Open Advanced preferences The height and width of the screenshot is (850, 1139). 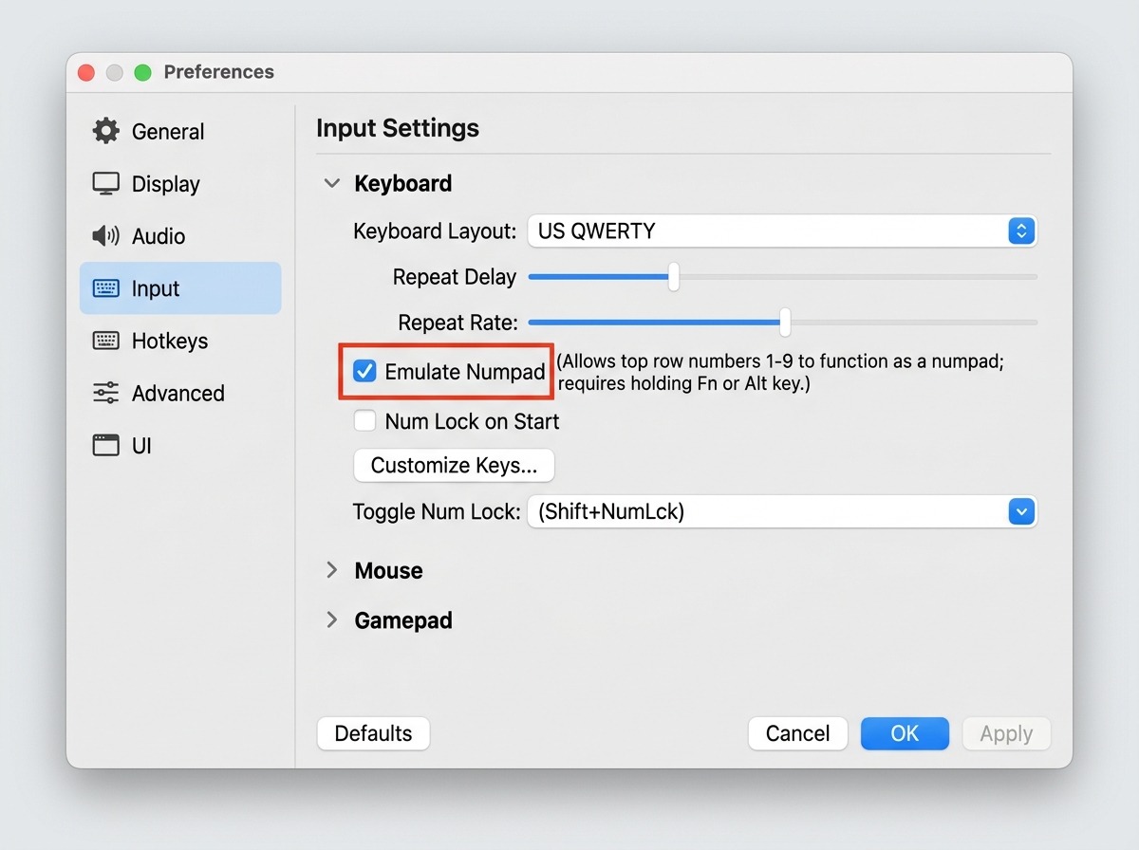(x=180, y=393)
